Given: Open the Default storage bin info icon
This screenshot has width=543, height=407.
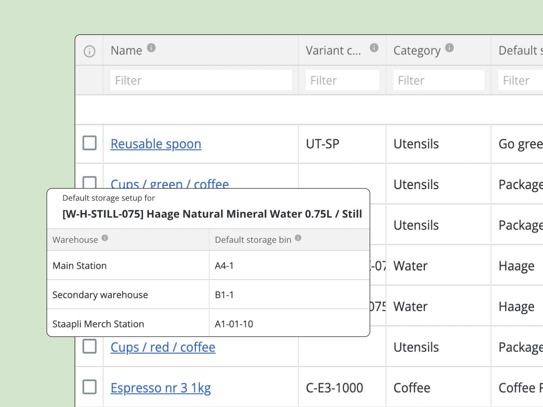Looking at the screenshot, I should point(298,237).
